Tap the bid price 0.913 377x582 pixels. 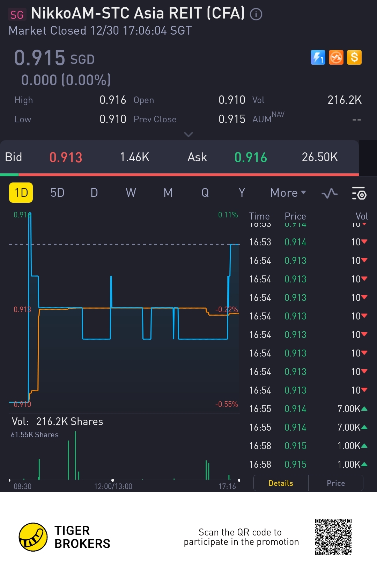coord(66,157)
